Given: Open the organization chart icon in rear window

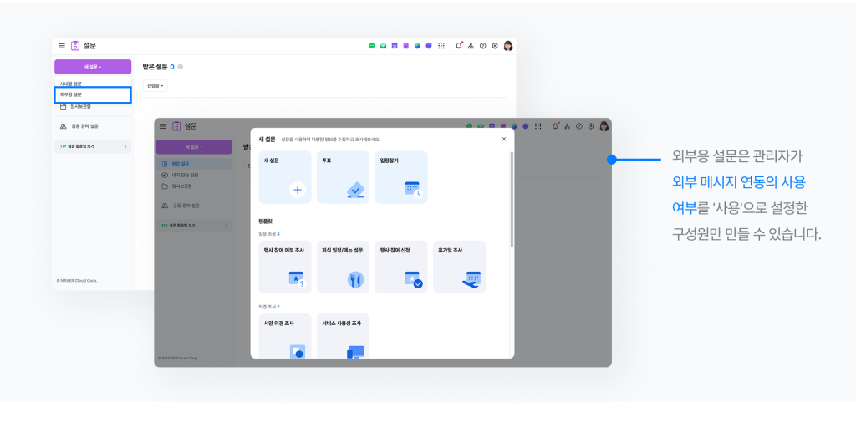Looking at the screenshot, I should coord(471,46).
